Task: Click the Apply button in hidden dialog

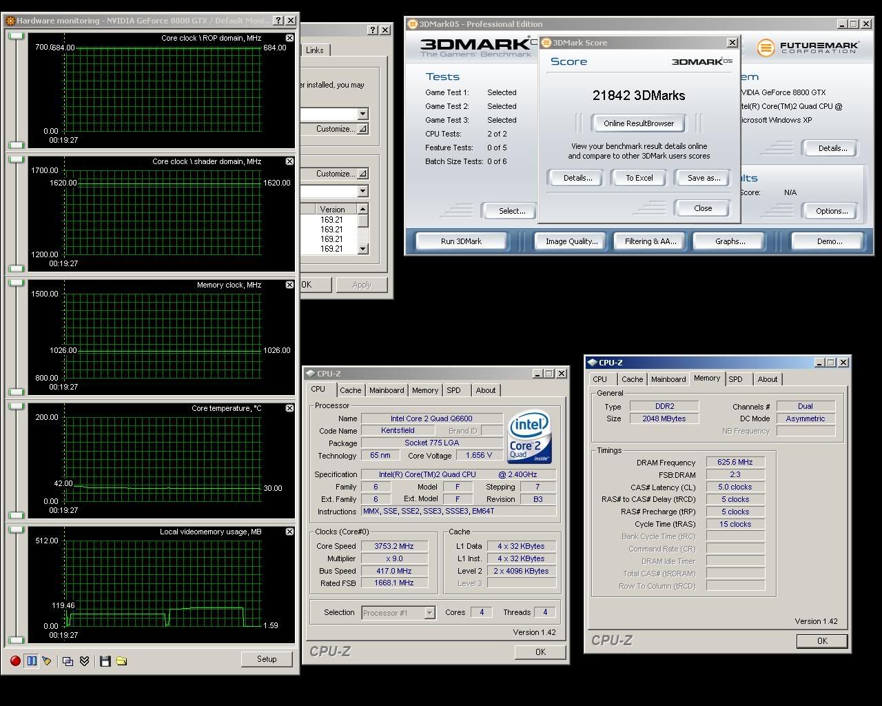Action: (362, 285)
